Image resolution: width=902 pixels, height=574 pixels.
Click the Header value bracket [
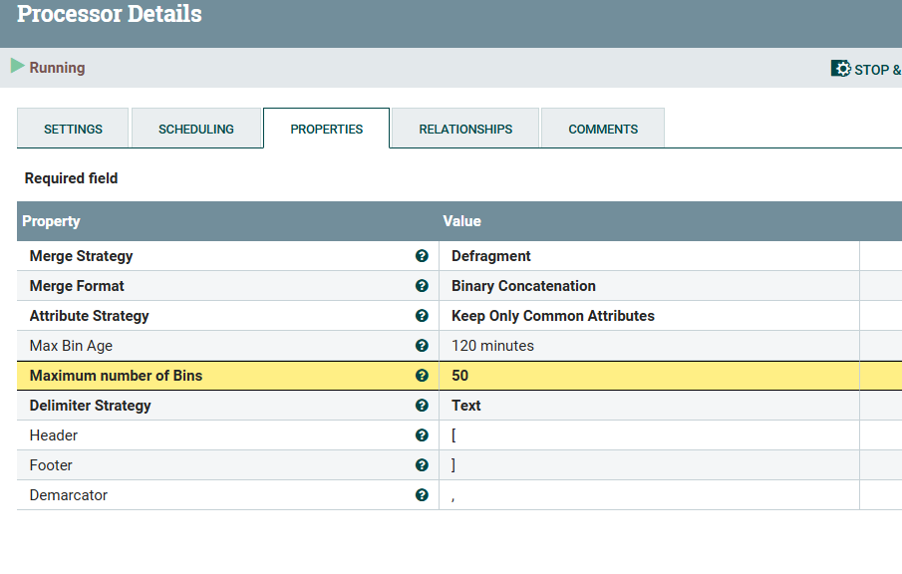click(x=453, y=435)
